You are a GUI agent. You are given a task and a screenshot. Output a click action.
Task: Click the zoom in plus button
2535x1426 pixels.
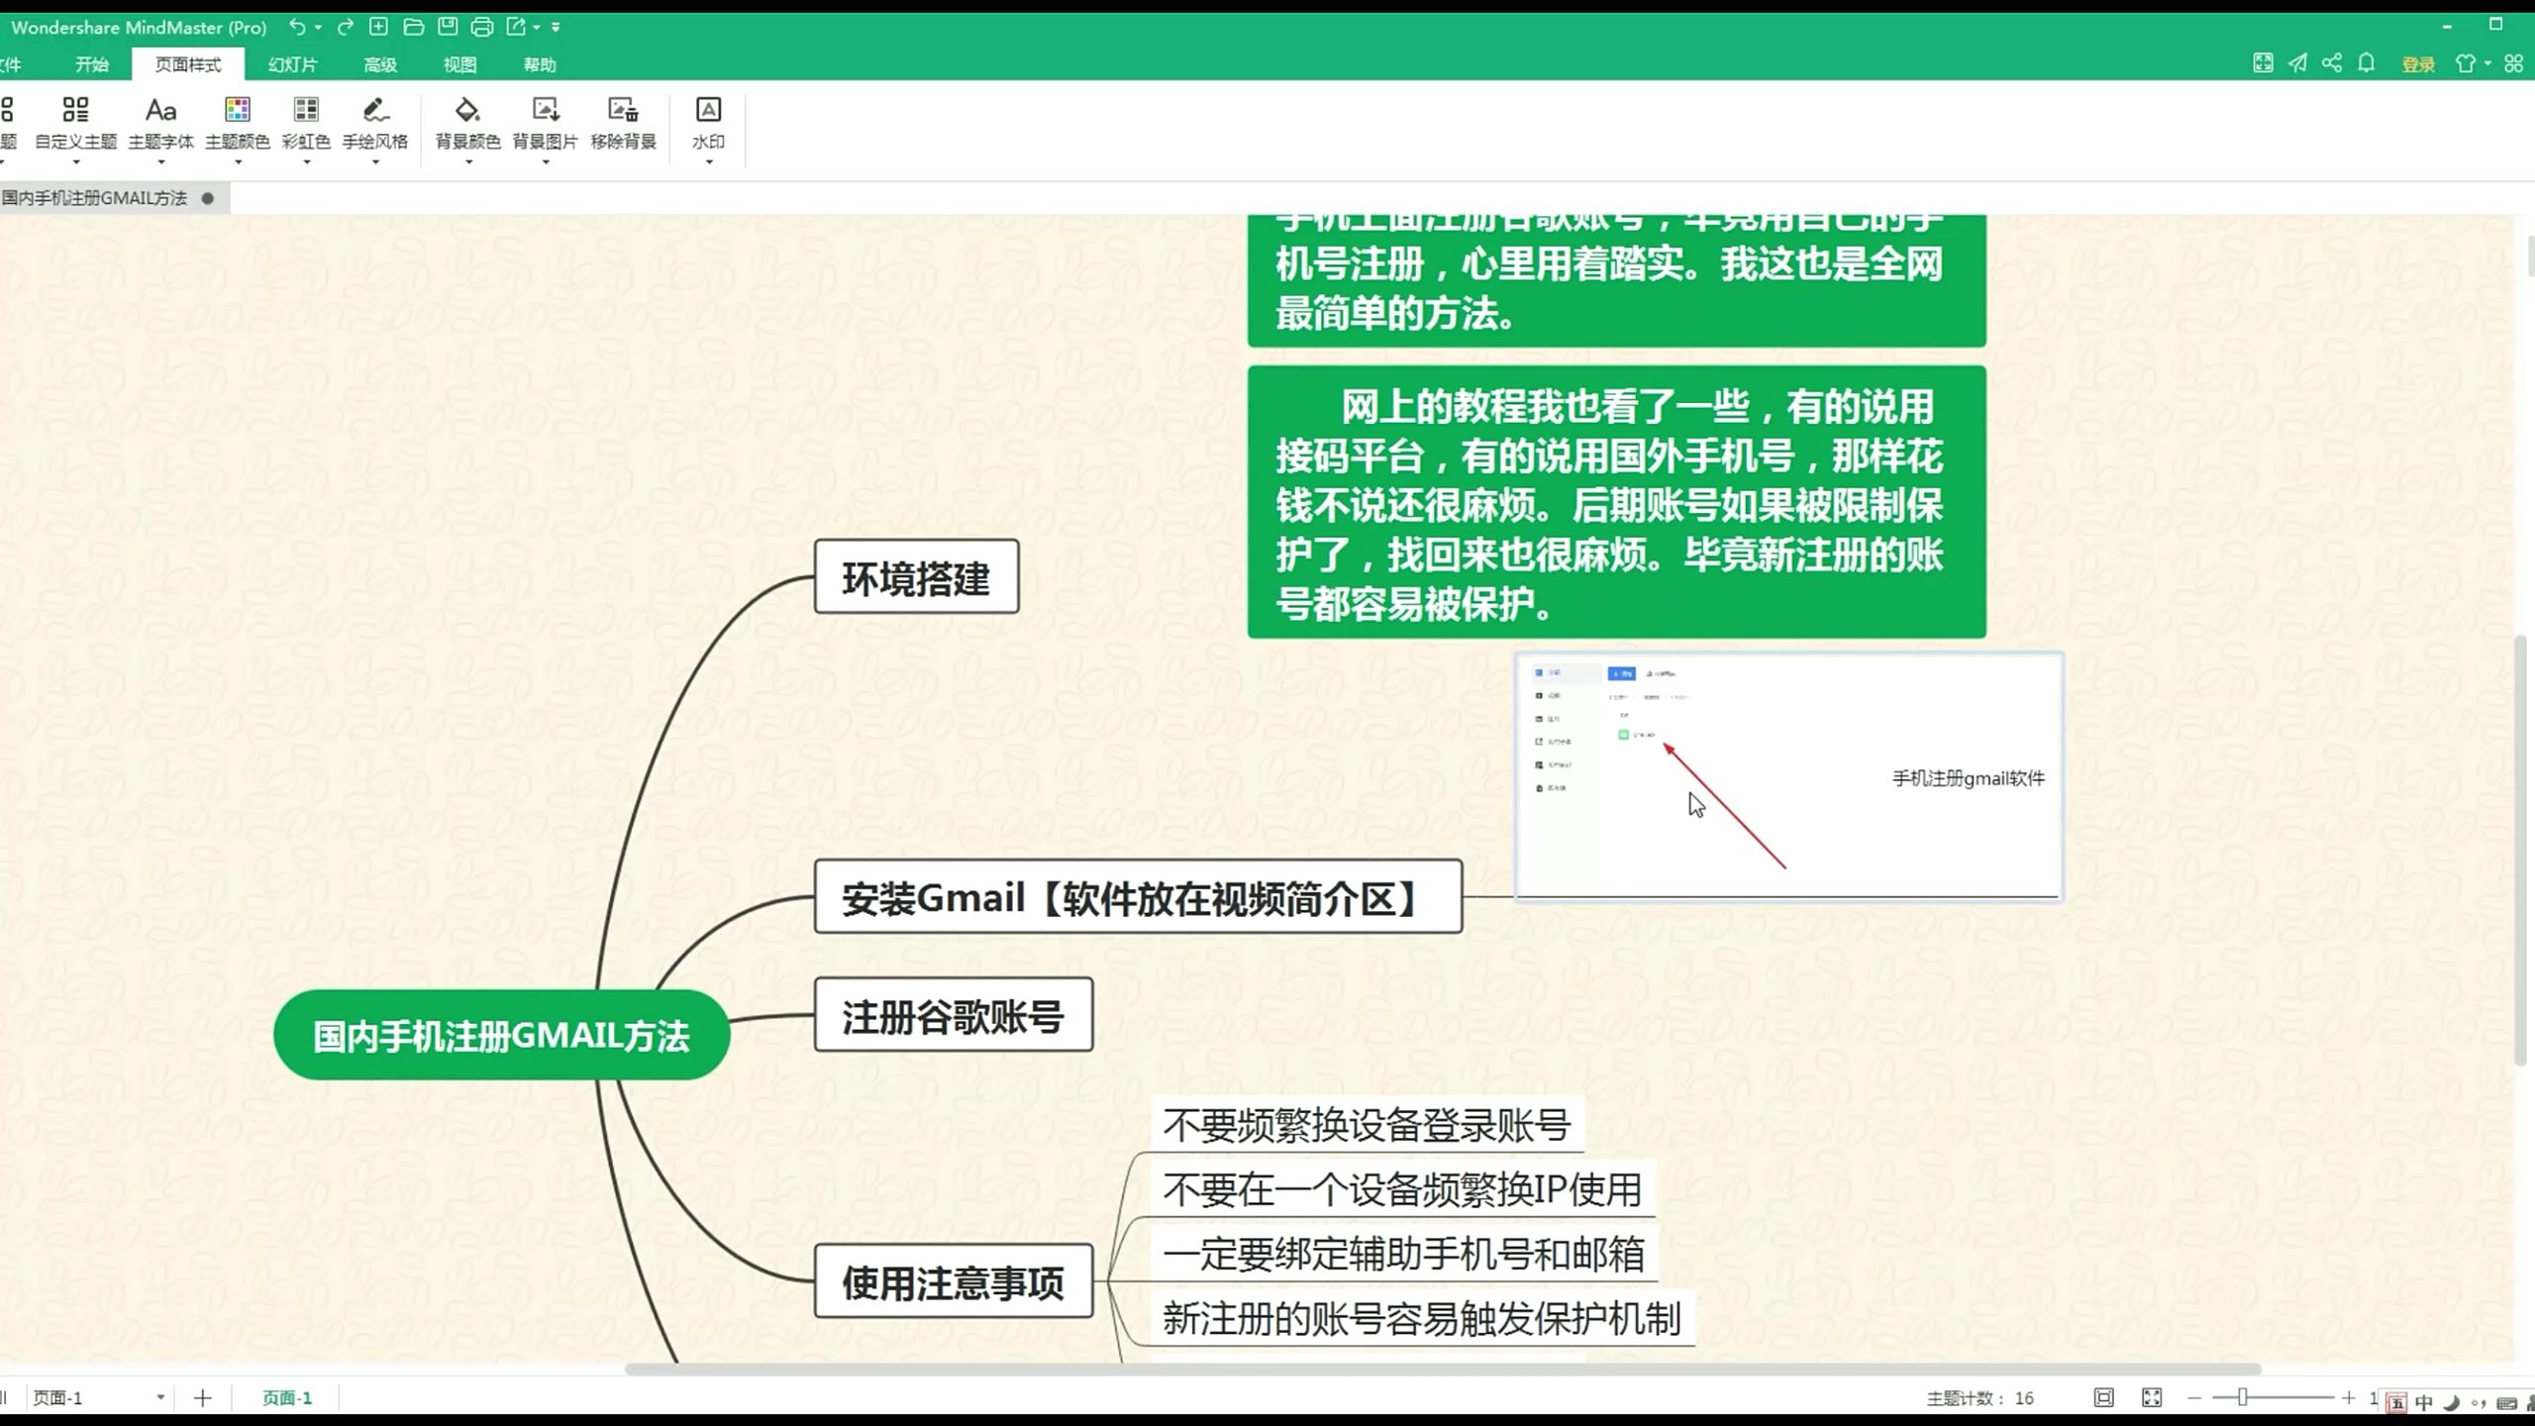[2348, 1397]
